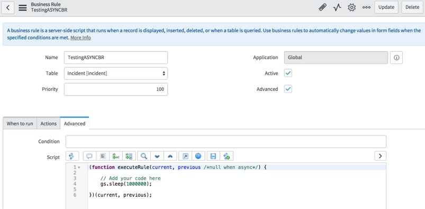Open the activity stream pulse icon
The width and height of the screenshot is (425, 209).
pyautogui.click(x=337, y=7)
